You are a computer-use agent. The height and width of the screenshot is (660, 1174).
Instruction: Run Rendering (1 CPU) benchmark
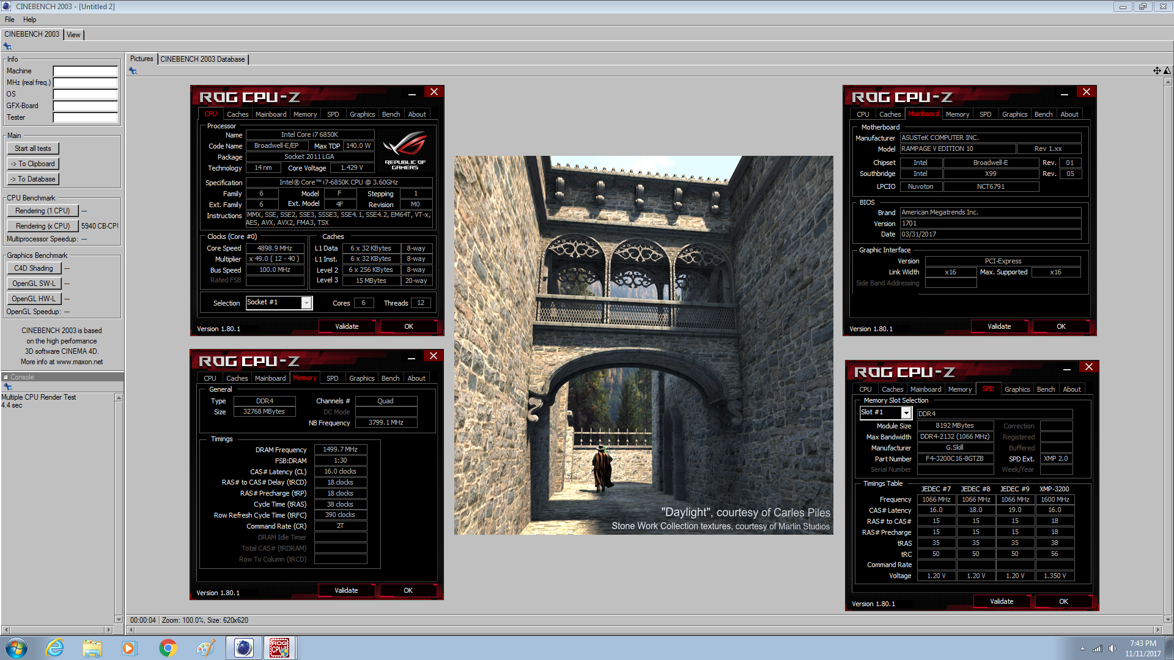43,211
